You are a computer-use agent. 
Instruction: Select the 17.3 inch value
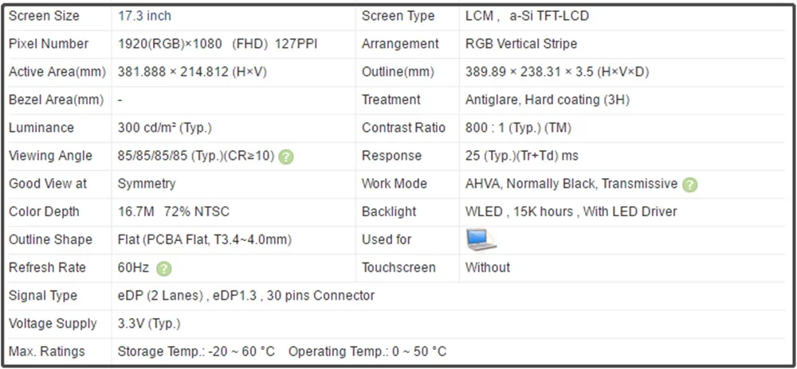click(x=144, y=16)
